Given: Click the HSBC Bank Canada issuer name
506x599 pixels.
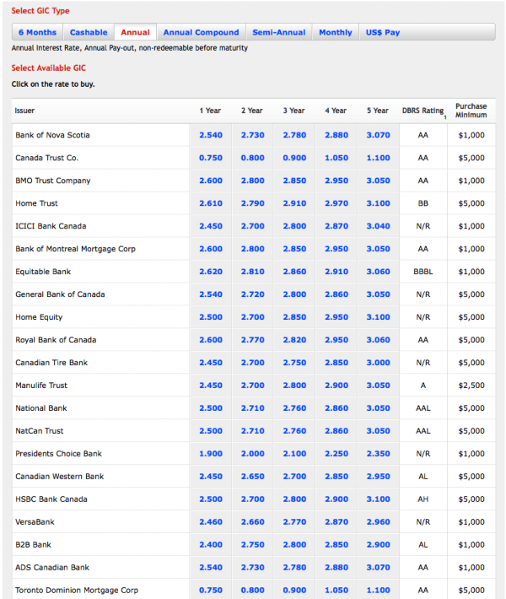Looking at the screenshot, I should pyautogui.click(x=51, y=499).
